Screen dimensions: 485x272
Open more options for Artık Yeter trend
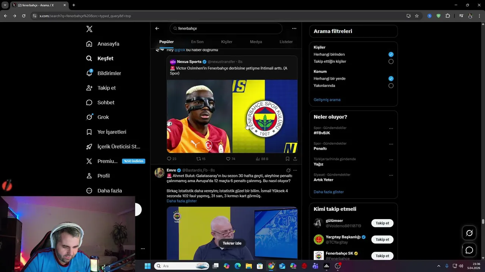coord(391,175)
